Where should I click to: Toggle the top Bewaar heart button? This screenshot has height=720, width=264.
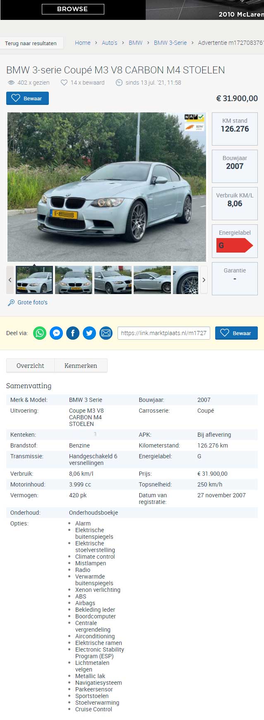(x=27, y=98)
